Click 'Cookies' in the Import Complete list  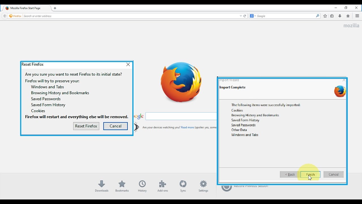237,110
